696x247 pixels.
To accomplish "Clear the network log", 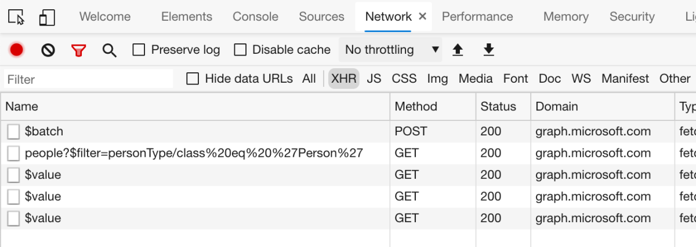I will (x=48, y=50).
